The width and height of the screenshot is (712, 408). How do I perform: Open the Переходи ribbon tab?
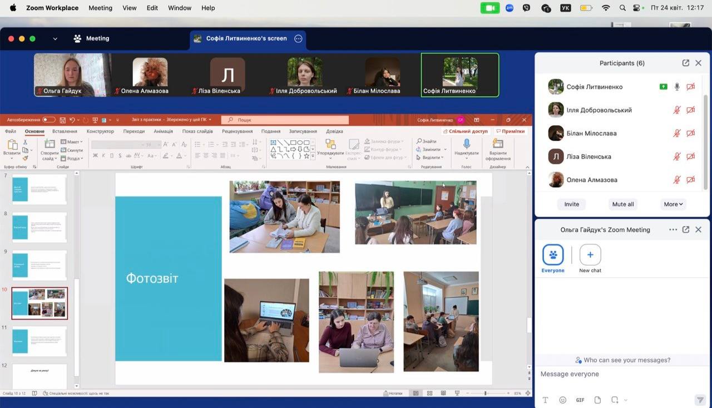pyautogui.click(x=134, y=131)
